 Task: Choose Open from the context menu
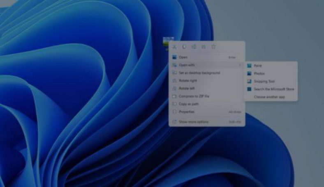coord(207,57)
